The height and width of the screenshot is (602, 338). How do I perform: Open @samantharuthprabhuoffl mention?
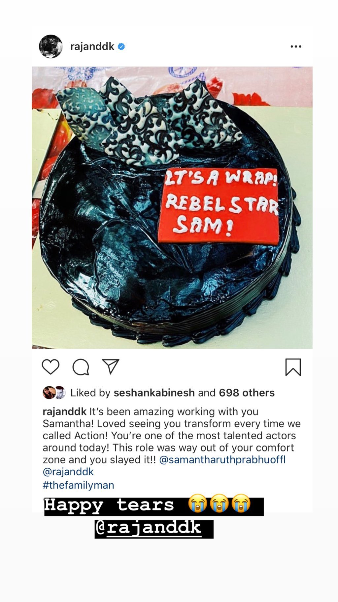[x=222, y=460]
